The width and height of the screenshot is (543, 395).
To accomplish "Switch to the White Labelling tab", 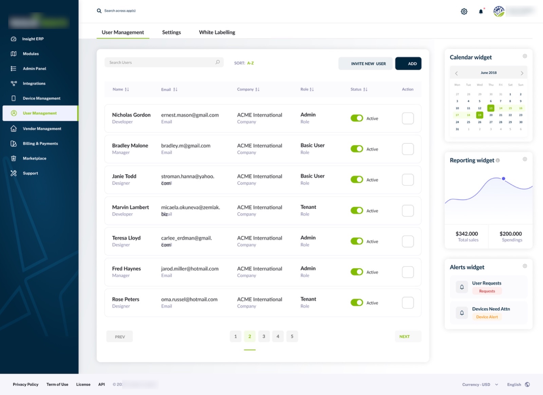I will 217,32.
